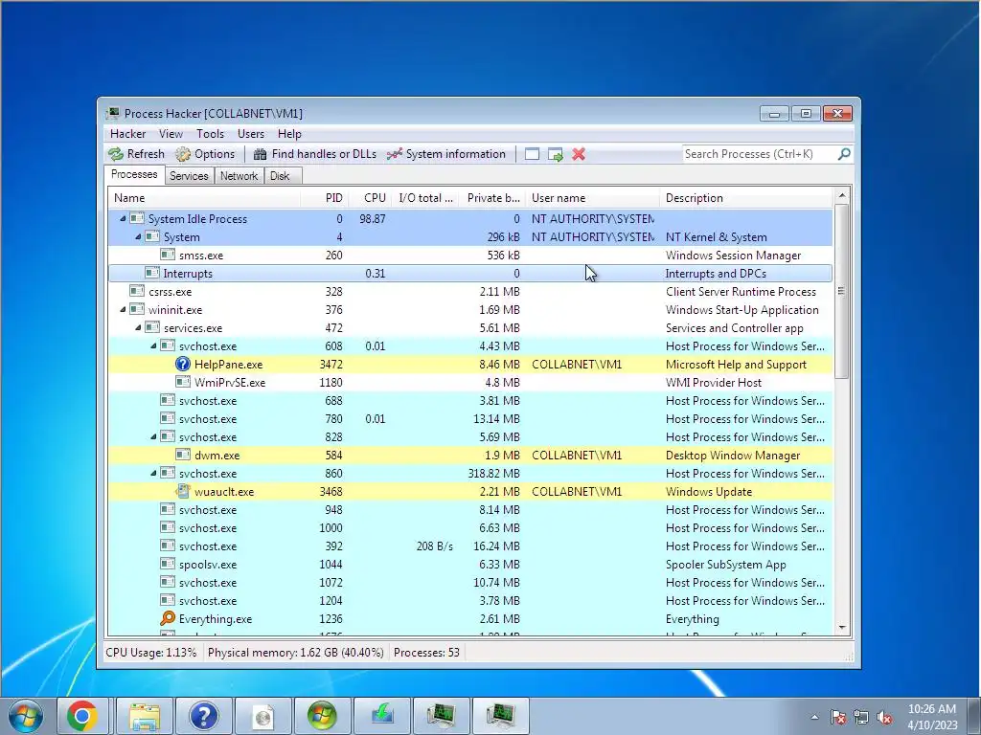The height and width of the screenshot is (735, 981).
Task: Click the taskbar clock
Action: [932, 717]
